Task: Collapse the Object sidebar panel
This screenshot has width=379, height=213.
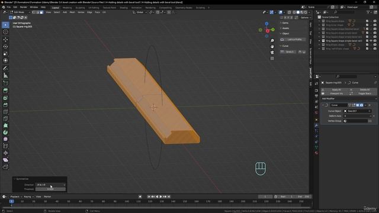Action: pos(285,34)
